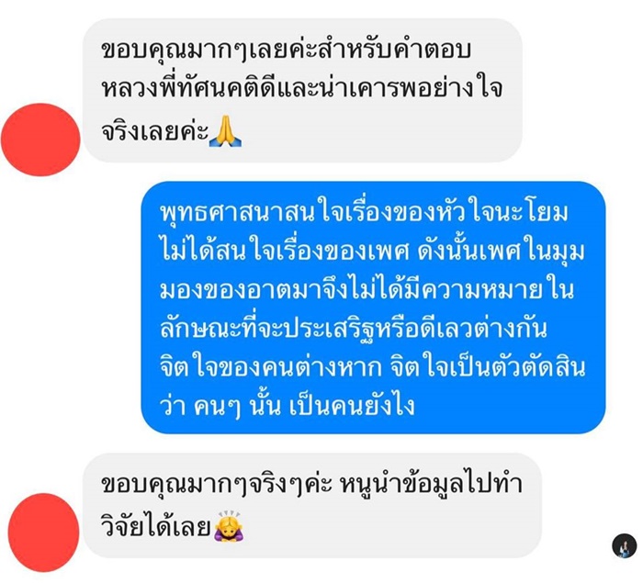Select the blue line starting 'มองของอาตมา'
This screenshot has width=643, height=583.
(x=367, y=290)
